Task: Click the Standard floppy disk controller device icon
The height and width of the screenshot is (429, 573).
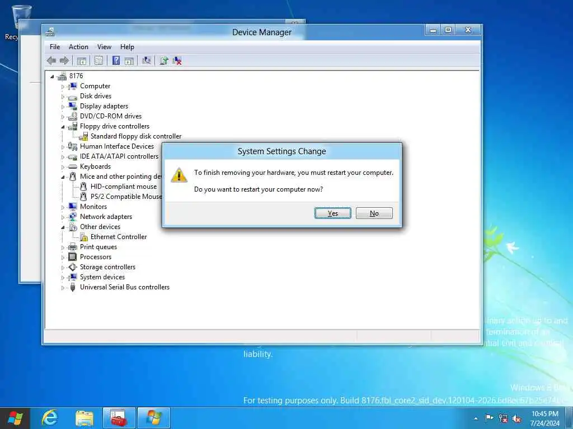Action: (x=83, y=136)
